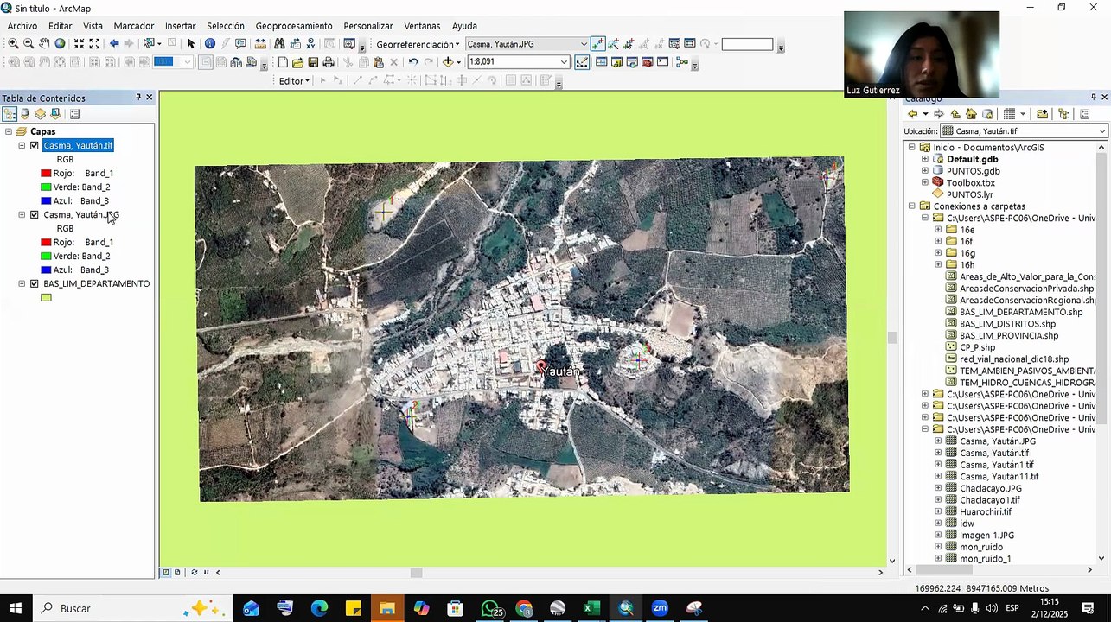Create a new map document
This screenshot has width=1111, height=622.
pos(283,62)
